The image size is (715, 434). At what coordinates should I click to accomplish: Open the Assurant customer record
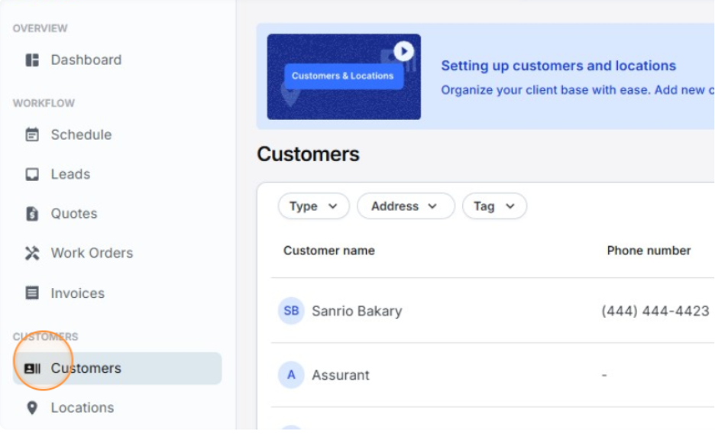pyautogui.click(x=341, y=375)
